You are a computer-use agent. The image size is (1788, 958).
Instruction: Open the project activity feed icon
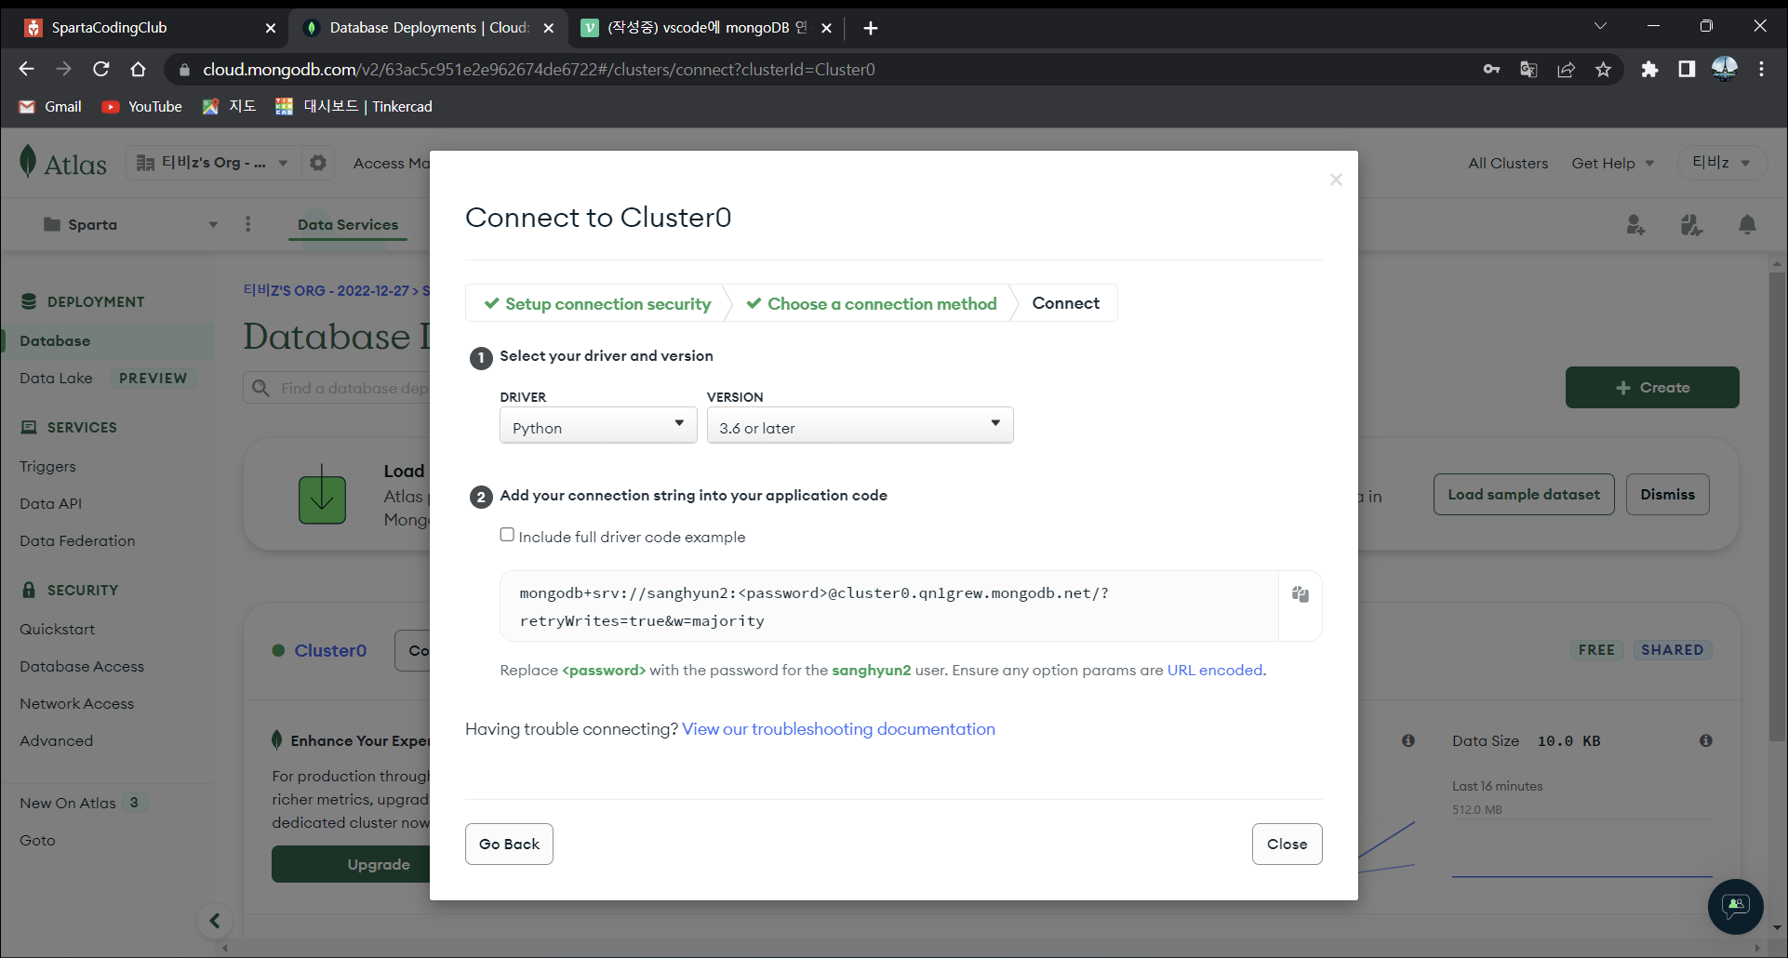(x=1691, y=224)
